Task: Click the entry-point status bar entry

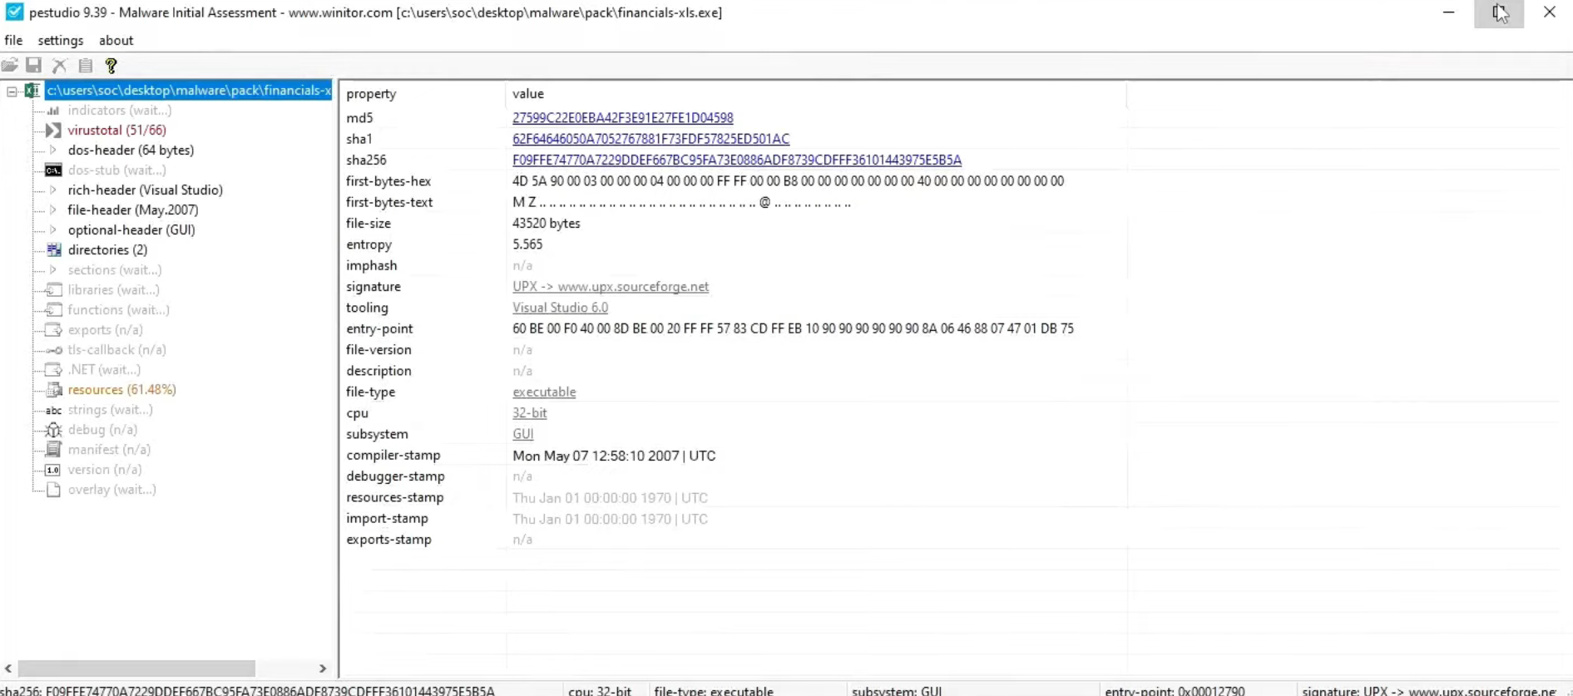Action: click(x=1175, y=690)
